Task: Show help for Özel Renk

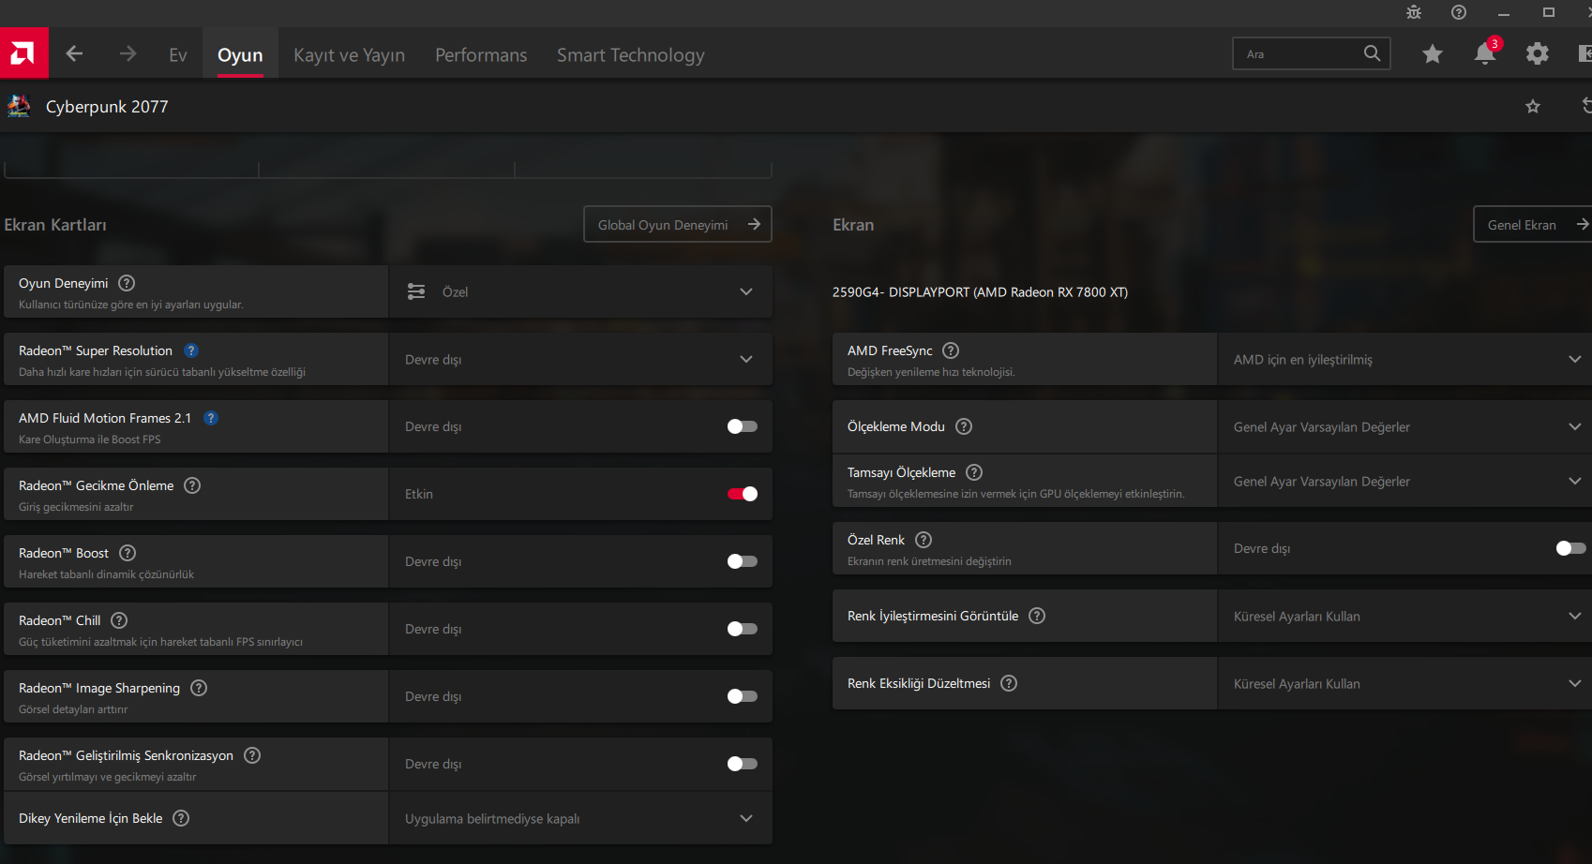Action: coord(924,540)
